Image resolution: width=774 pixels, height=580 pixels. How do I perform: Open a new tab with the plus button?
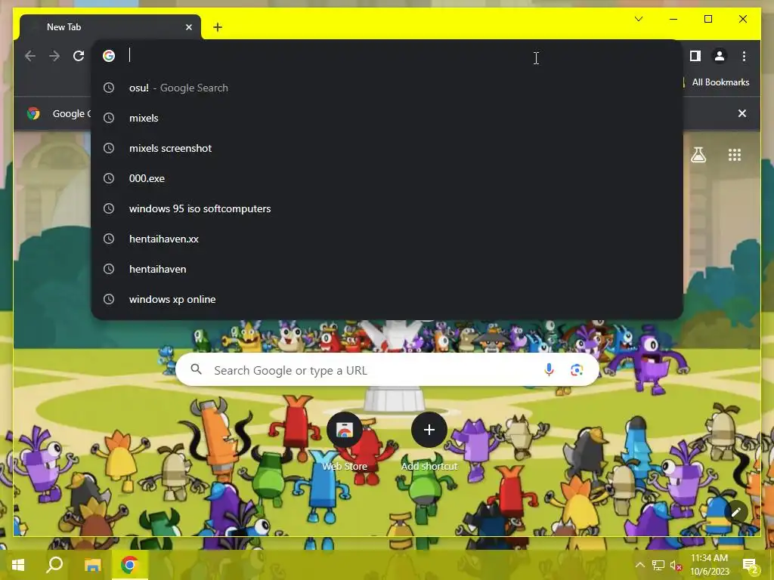(218, 27)
